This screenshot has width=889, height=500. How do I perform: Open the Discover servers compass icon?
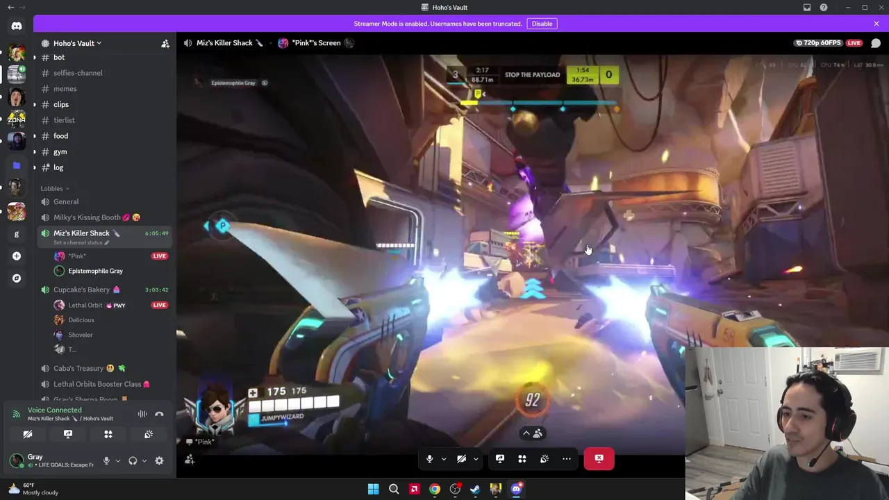click(17, 278)
